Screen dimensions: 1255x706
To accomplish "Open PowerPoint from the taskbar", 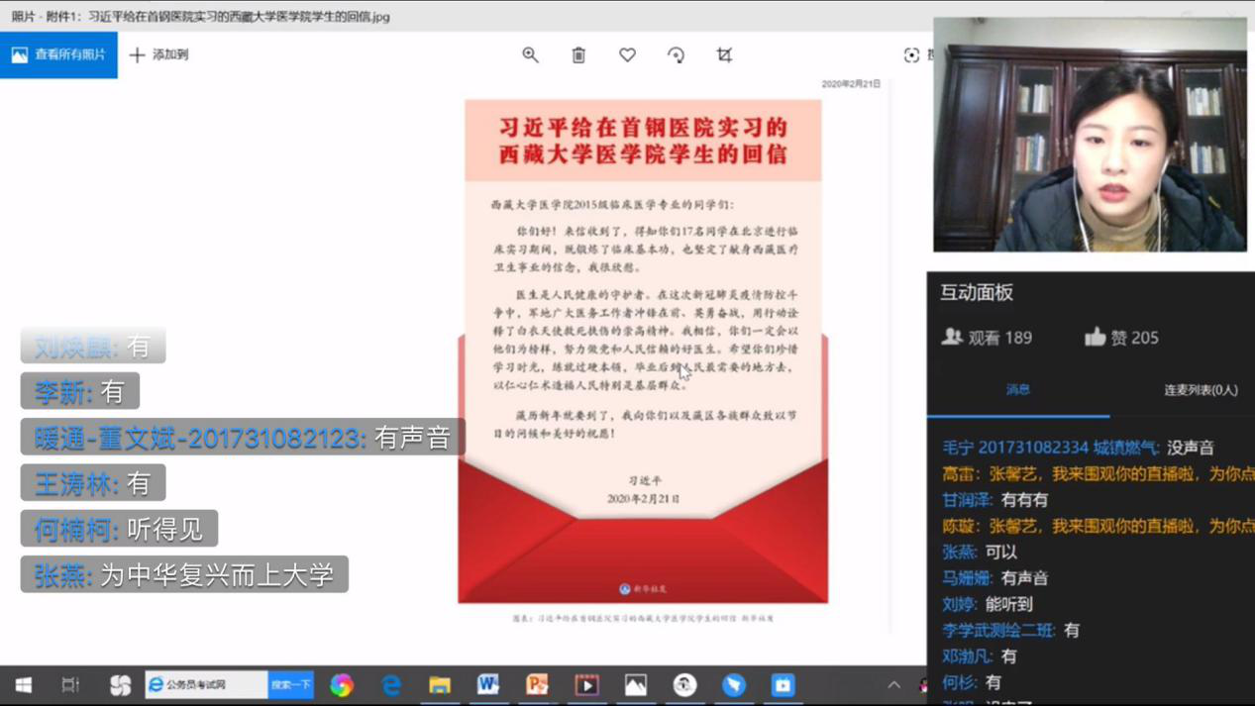I will pyautogui.click(x=537, y=684).
